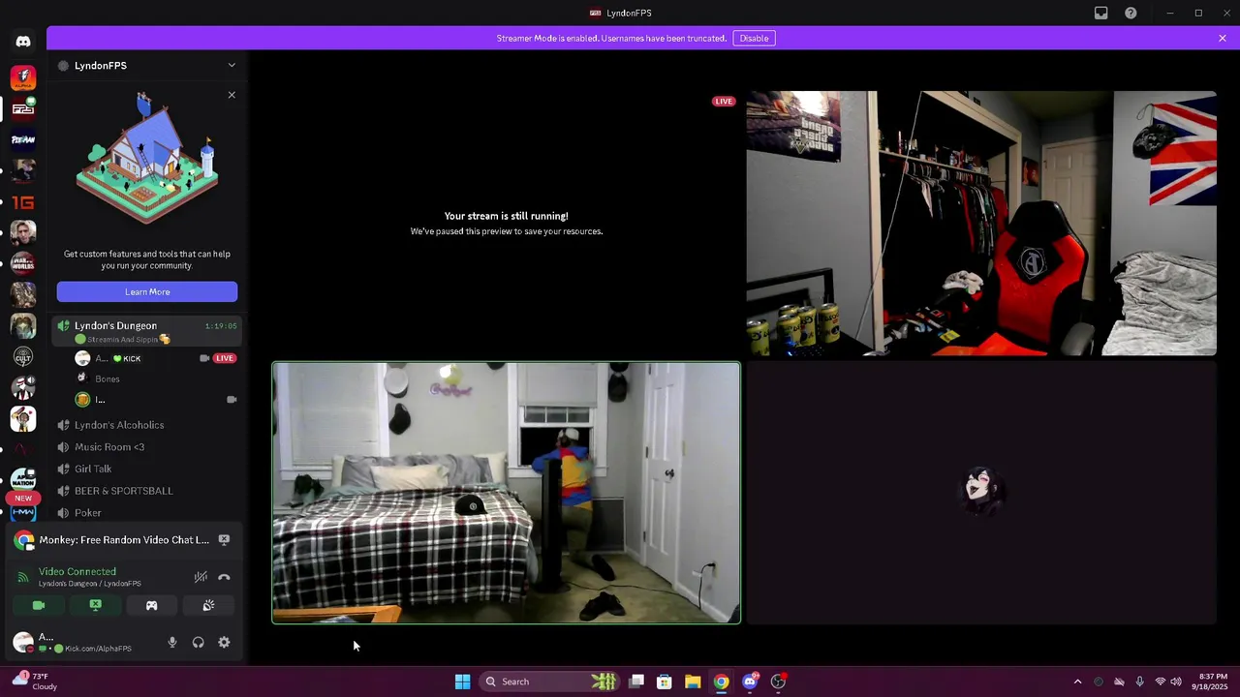Open Discord inbox icon in title bar

1101,13
